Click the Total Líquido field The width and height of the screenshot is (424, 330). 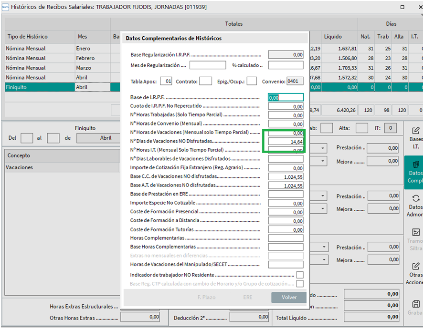coord(371,317)
